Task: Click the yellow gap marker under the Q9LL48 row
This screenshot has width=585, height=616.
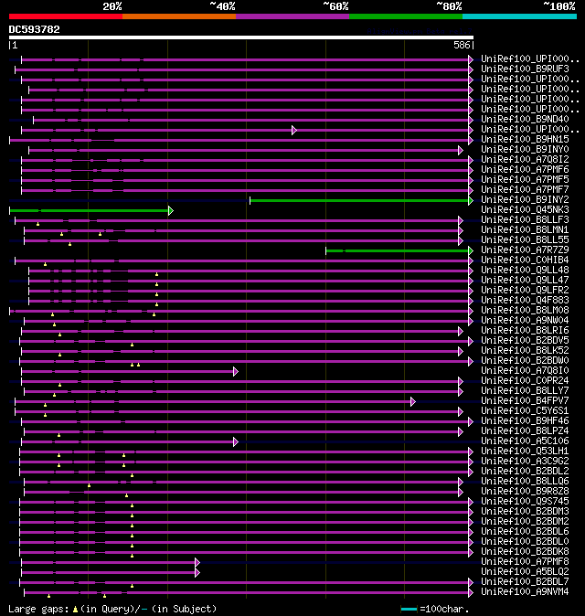Action: point(156,274)
